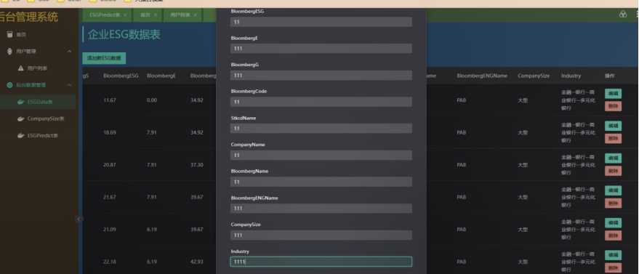Edit the row with BloombergESG 18.69
The width and height of the screenshot is (639, 274).
pos(613,126)
